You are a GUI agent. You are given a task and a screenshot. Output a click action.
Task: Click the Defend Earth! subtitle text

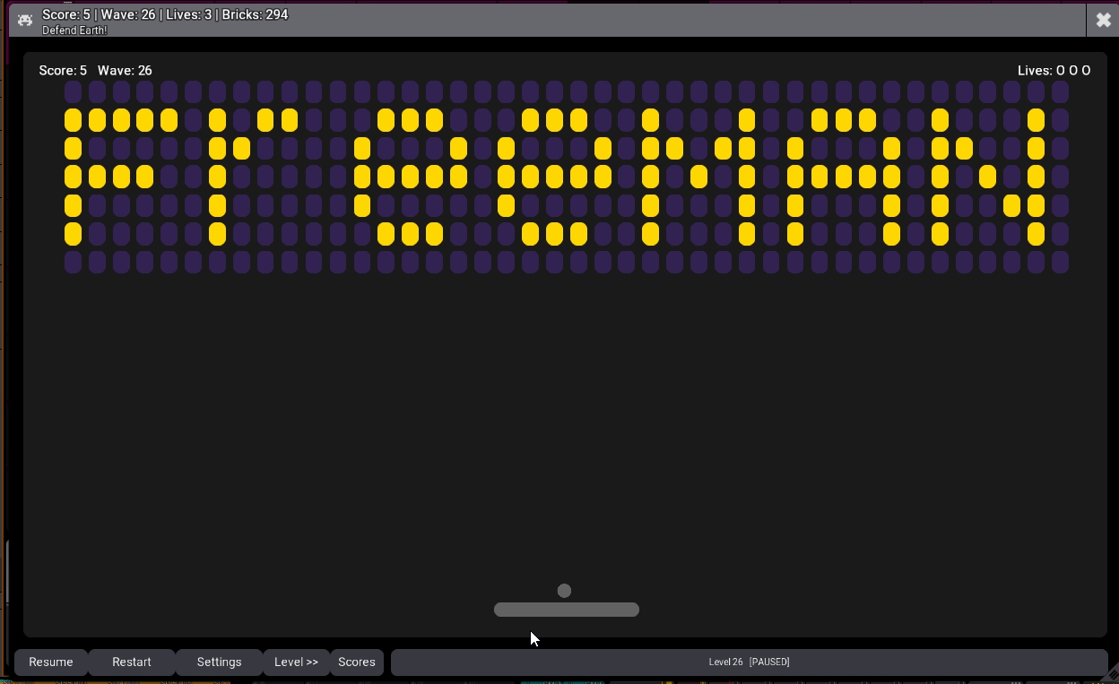coord(74,30)
